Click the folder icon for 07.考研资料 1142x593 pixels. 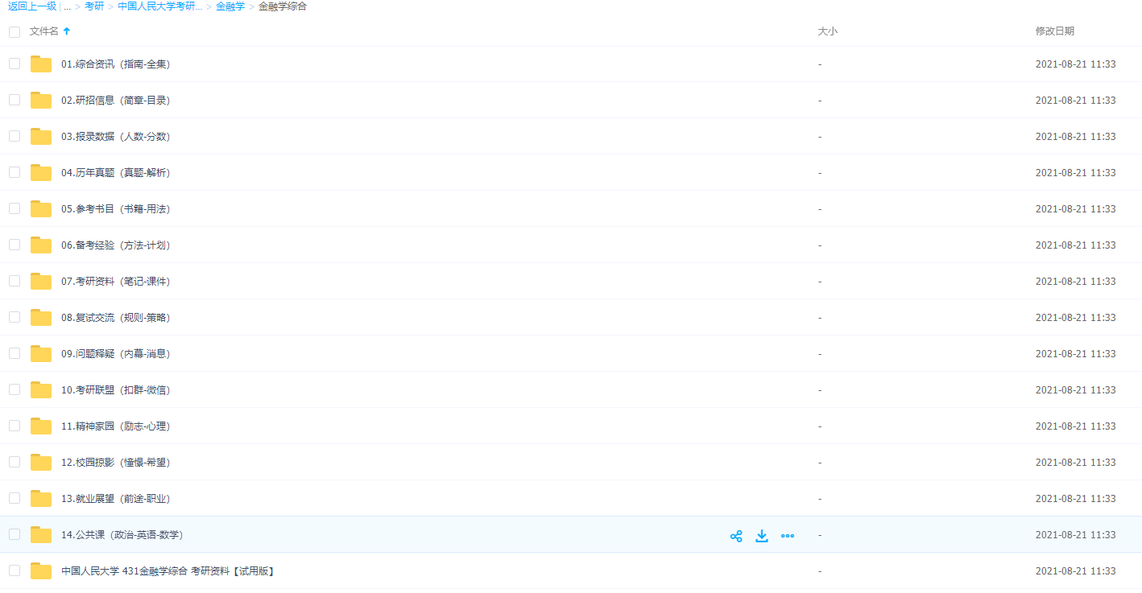[x=41, y=282]
